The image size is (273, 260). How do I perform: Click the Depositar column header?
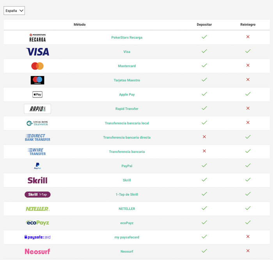204,25
